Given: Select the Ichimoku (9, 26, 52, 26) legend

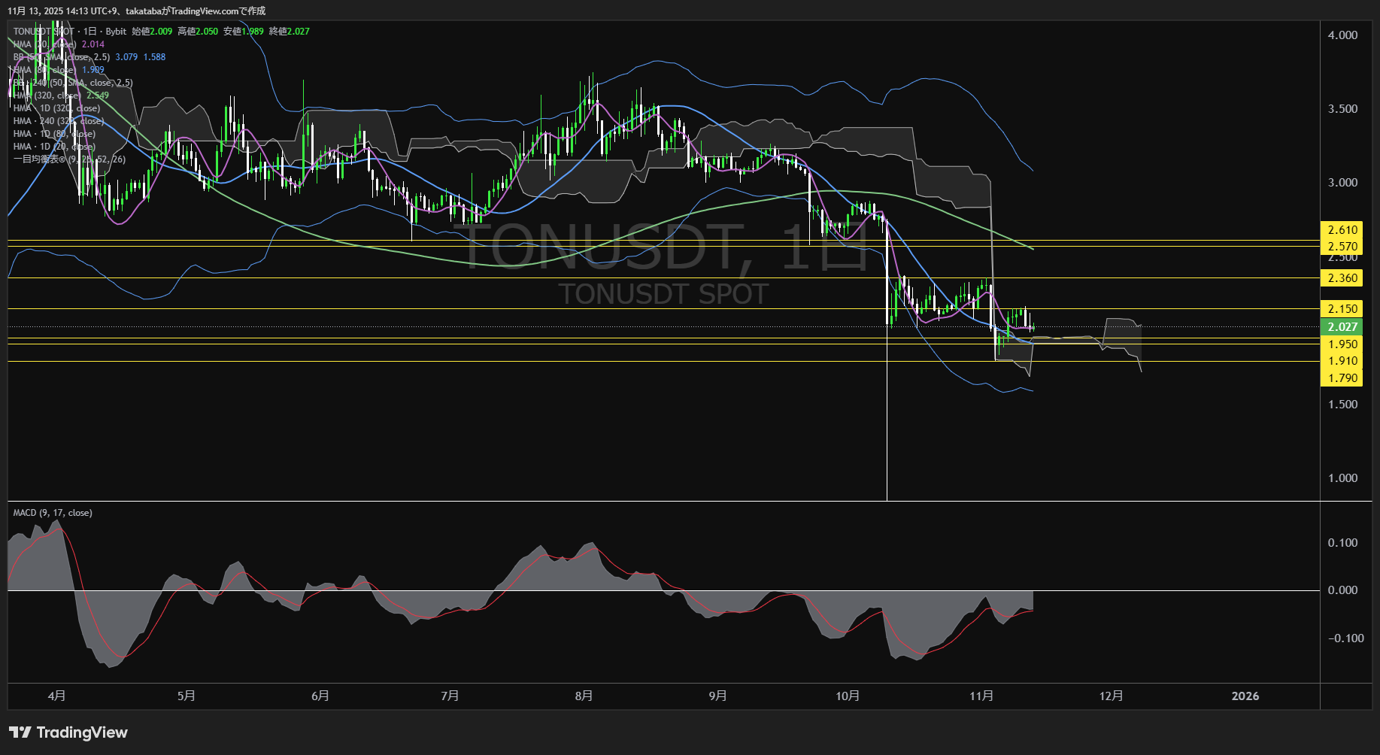Looking at the screenshot, I should click(69, 159).
